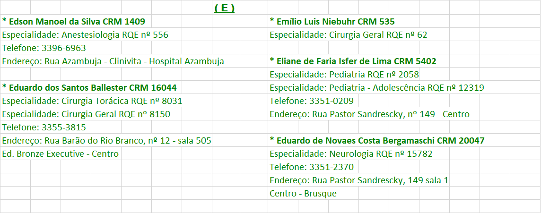This screenshot has height=213, width=541.
Task: Select the underlined ( E ) header cell
Action: (x=225, y=8)
